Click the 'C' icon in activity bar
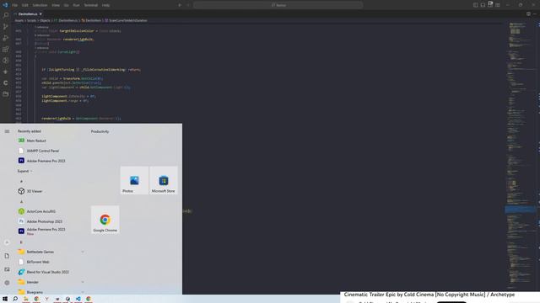Image resolution: width=540 pixels, height=303 pixels. [x=6, y=82]
